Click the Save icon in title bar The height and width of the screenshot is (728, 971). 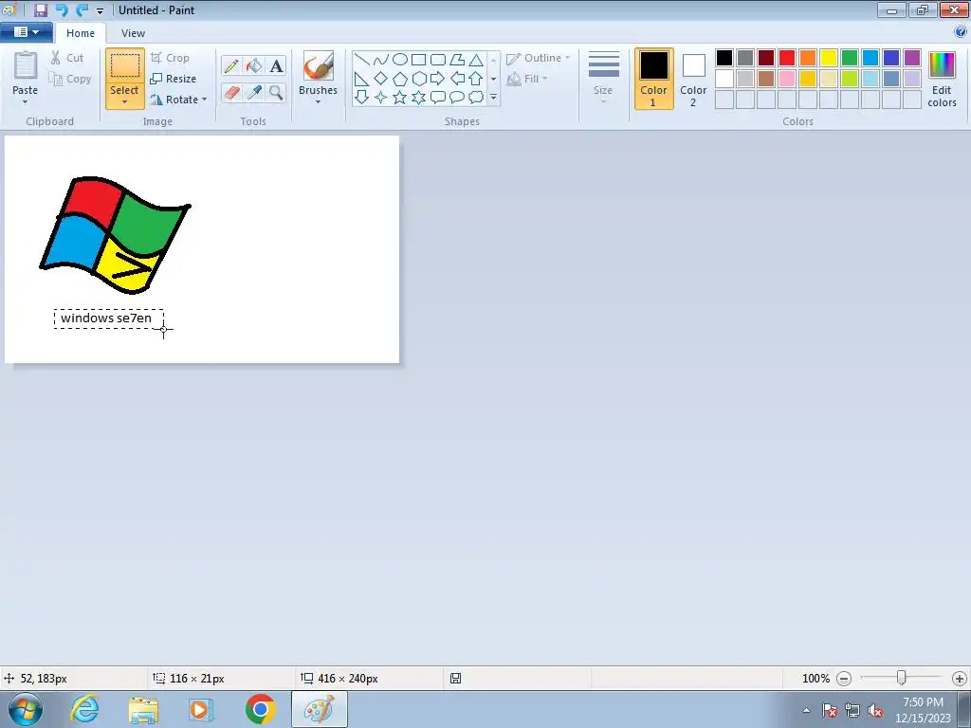[40, 9]
